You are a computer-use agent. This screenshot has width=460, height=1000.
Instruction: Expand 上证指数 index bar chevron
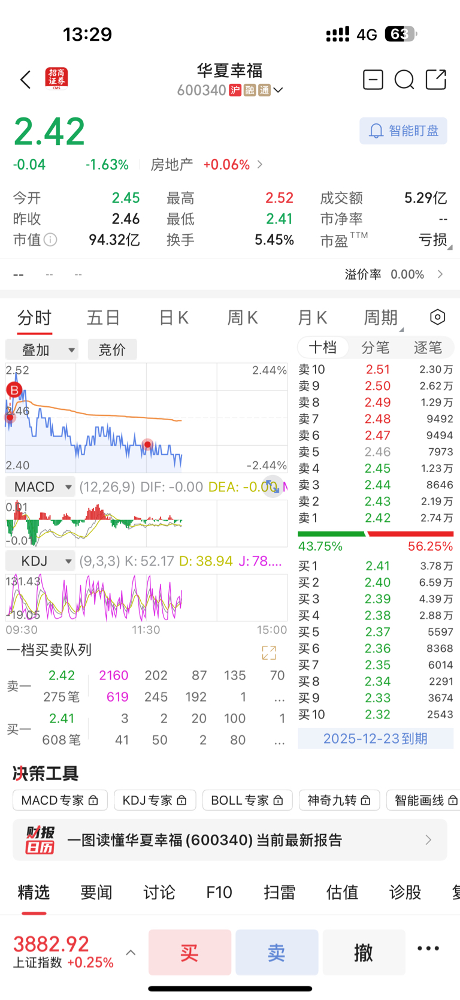pos(131,953)
